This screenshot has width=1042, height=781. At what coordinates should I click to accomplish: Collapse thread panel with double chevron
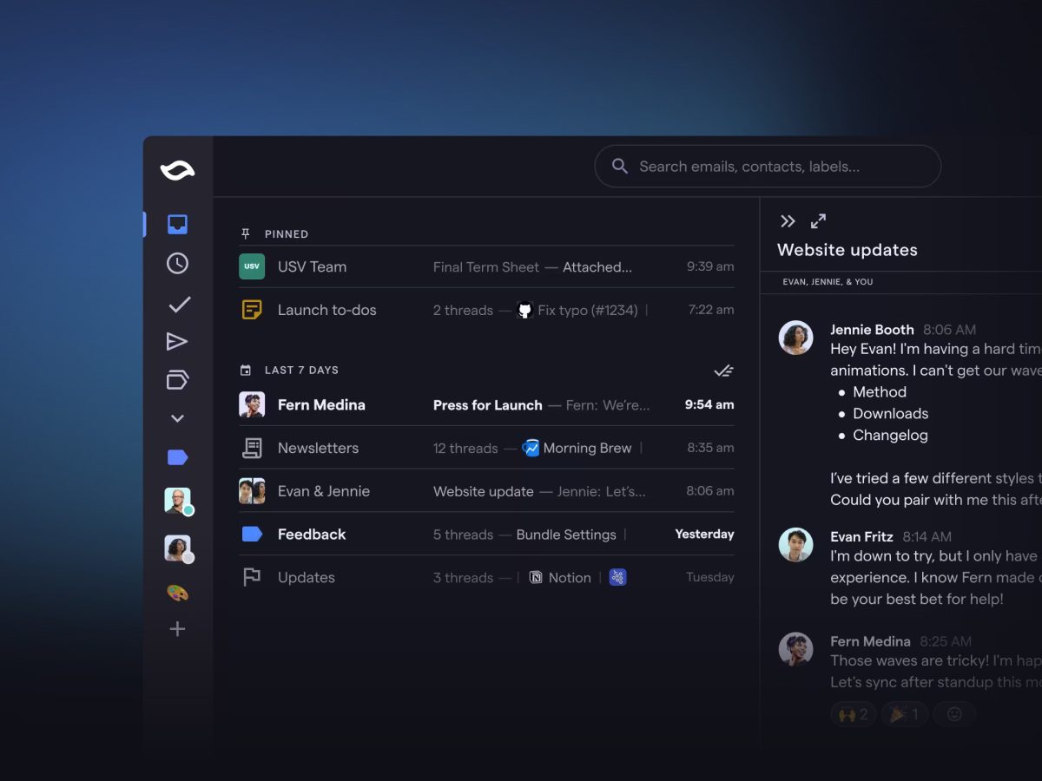click(x=788, y=221)
